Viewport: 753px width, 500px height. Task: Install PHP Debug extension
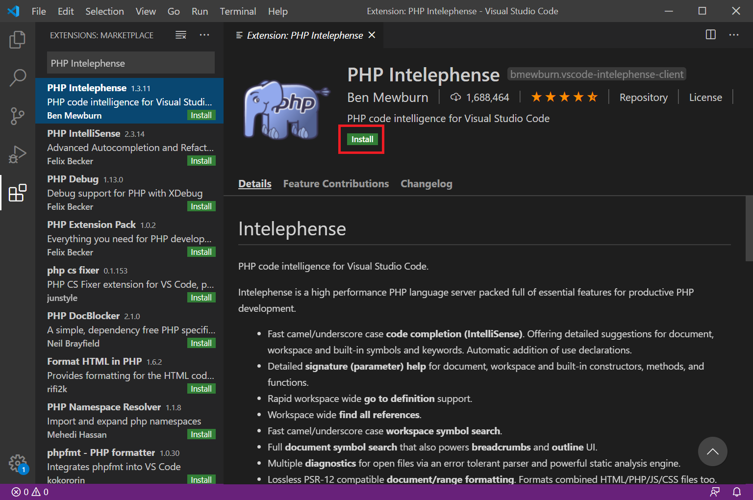(x=201, y=206)
